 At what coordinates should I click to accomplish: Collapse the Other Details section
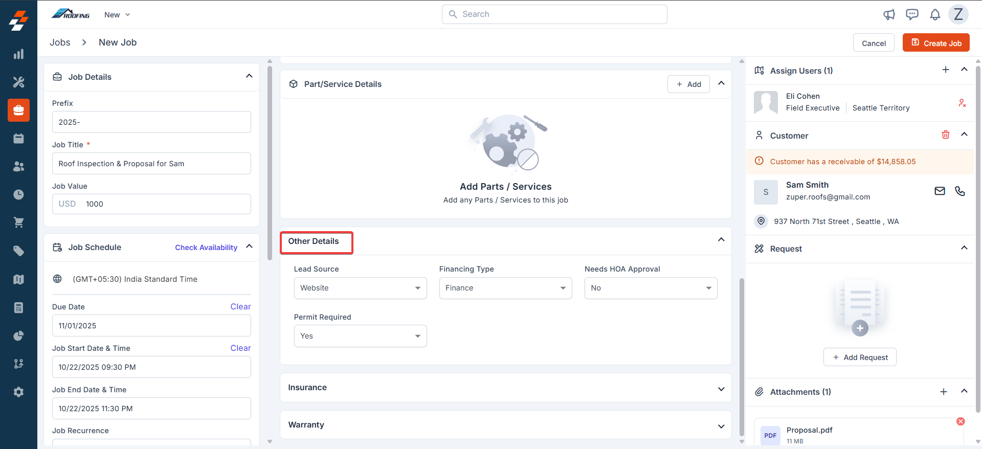pos(721,240)
